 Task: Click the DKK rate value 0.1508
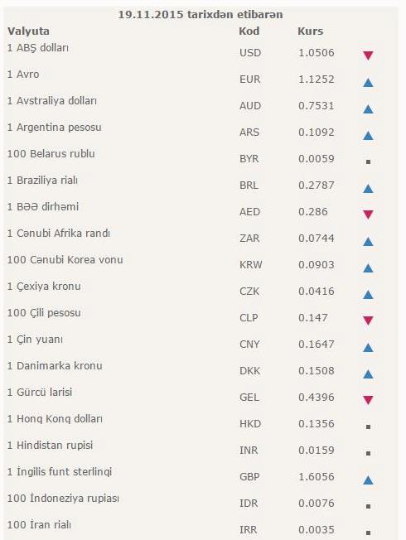tap(316, 370)
